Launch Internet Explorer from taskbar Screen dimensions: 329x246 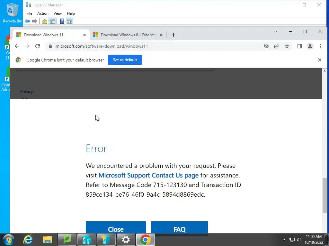point(28,240)
